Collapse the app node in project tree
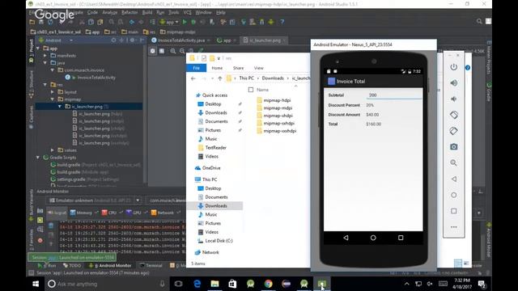Image resolution: width=518 pixels, height=291 pixels. click(38, 48)
